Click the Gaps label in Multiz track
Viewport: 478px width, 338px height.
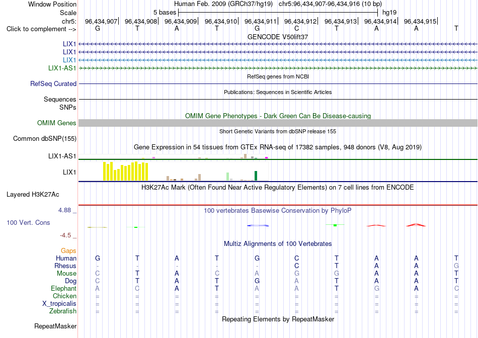(68, 250)
